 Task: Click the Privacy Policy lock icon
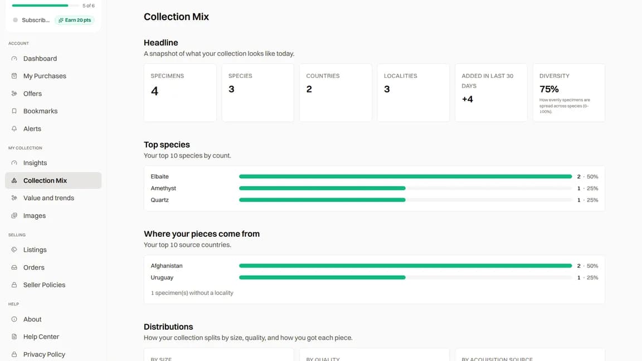[x=14, y=354]
